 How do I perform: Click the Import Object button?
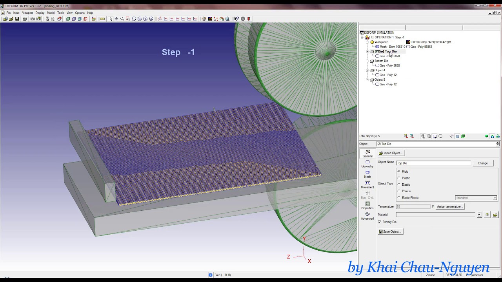(391, 153)
